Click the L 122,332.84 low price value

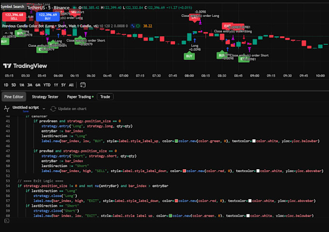coord(133,8)
